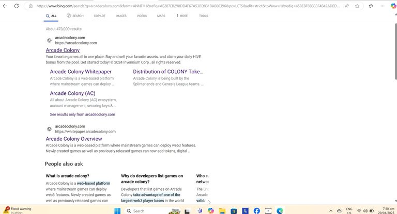Switch to the VIDEOS tab
Image resolution: width=397 pixels, height=214 pixels.
click(x=142, y=15)
